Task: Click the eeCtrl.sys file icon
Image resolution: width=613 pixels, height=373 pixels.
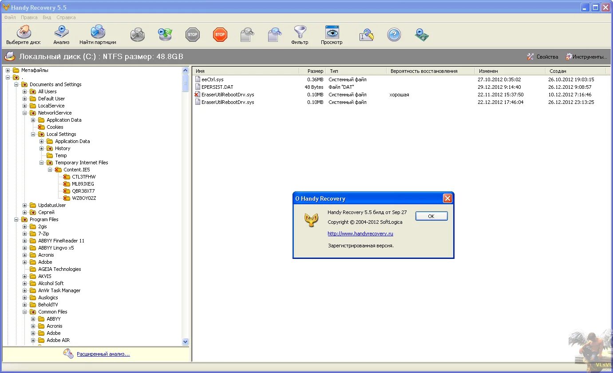Action: click(198, 79)
